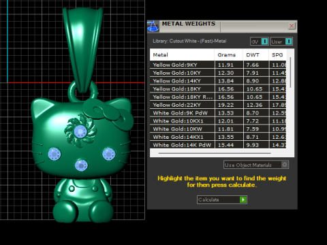Image resolution: width=327 pixels, height=245 pixels.
Task: Select the Yellow Gold:22KY row
Action: (x=218, y=105)
